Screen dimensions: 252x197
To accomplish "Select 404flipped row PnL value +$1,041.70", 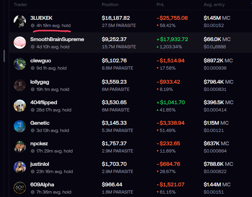I will 171,102.
